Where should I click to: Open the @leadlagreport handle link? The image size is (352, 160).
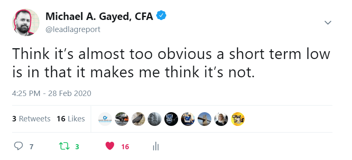(73, 30)
